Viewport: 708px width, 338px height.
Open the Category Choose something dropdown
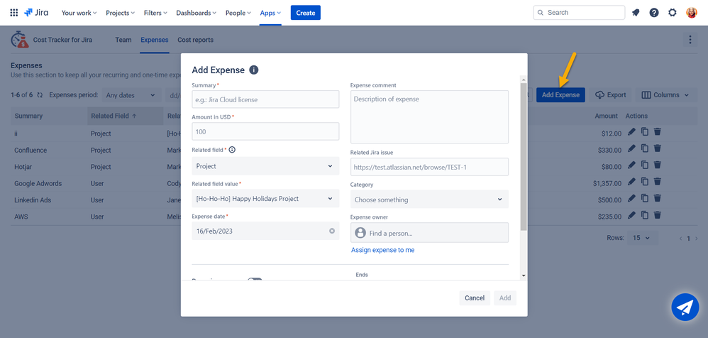pos(429,200)
